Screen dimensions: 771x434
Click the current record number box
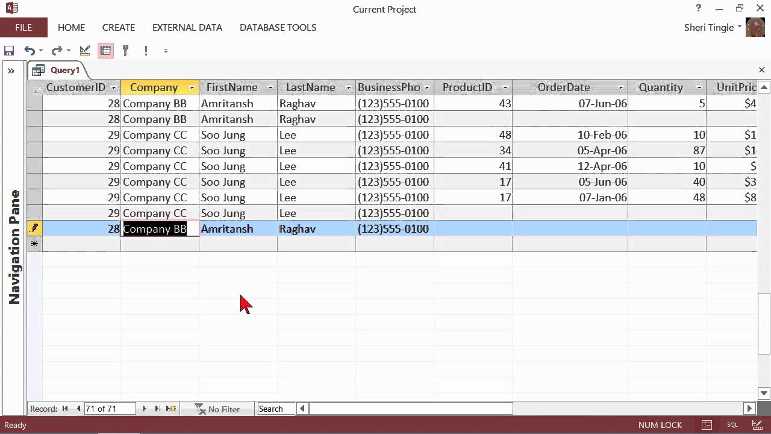click(110, 409)
